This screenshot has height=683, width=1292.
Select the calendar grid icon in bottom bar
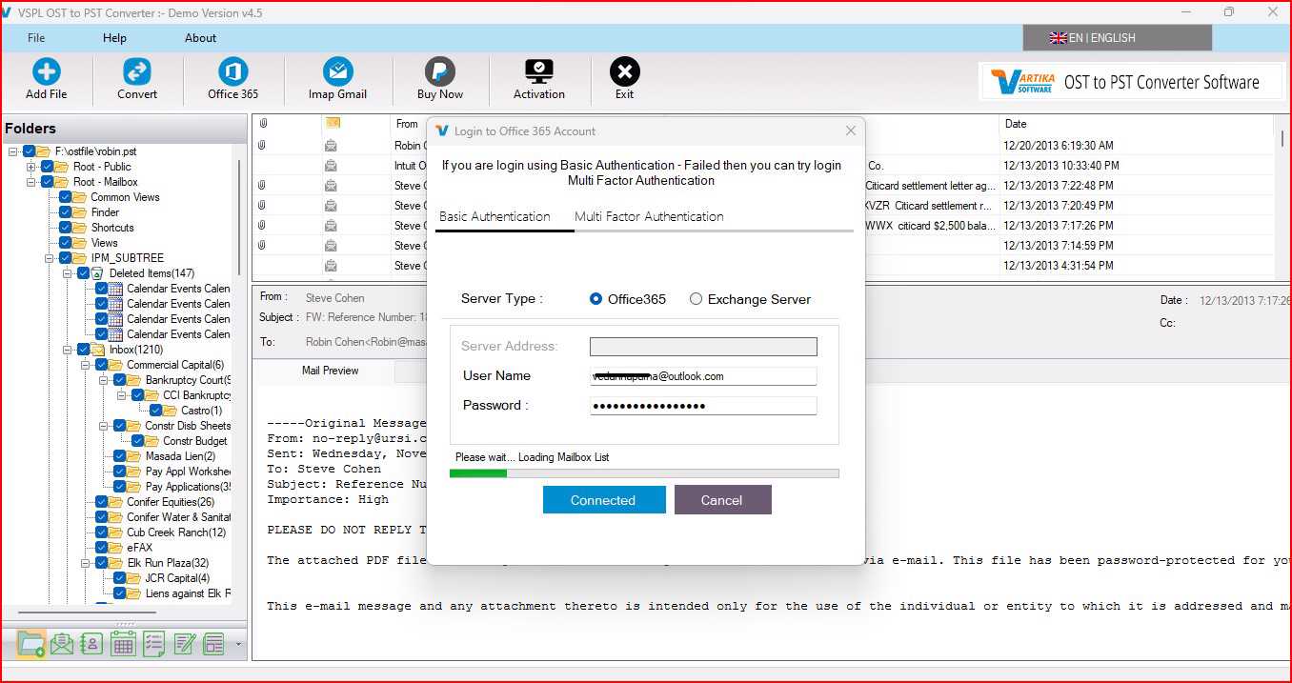tap(123, 644)
